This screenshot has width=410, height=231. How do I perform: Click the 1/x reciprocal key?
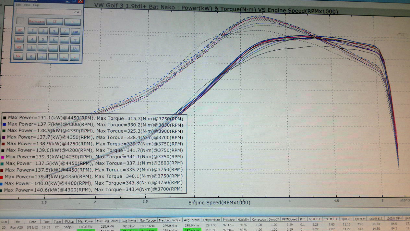pos(75,48)
